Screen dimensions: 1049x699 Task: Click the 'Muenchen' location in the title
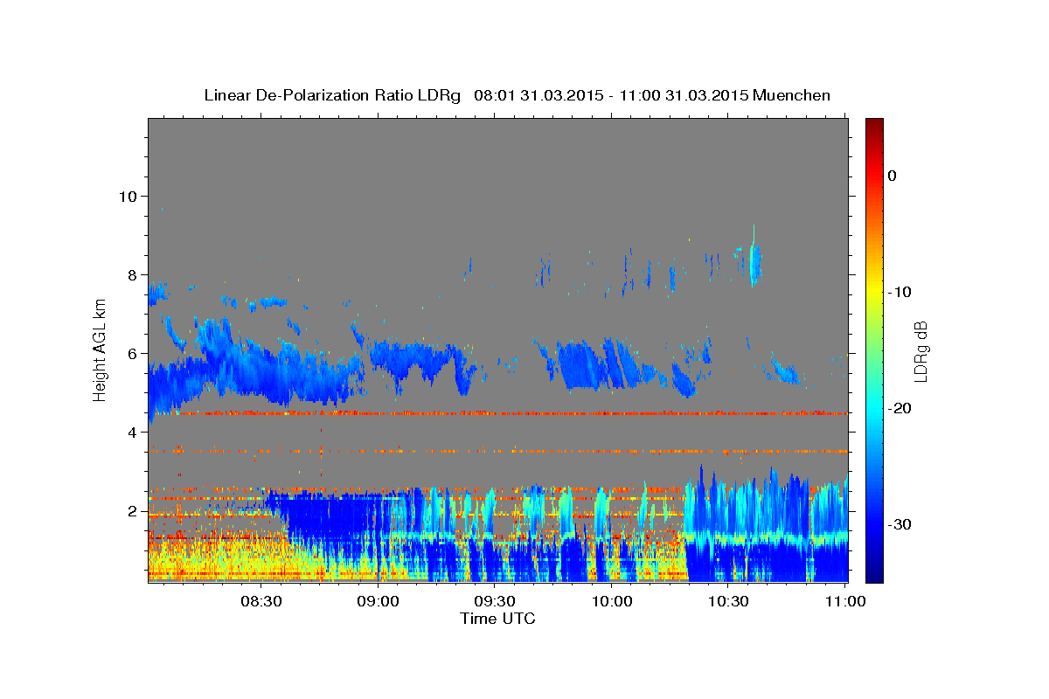coord(791,95)
